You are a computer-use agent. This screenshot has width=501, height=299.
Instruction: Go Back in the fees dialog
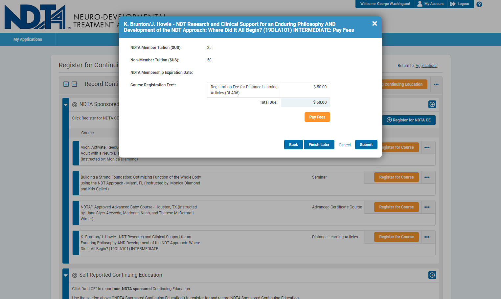[x=293, y=145]
